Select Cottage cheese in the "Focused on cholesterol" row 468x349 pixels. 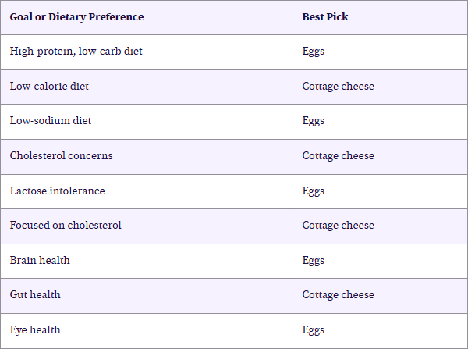click(339, 225)
